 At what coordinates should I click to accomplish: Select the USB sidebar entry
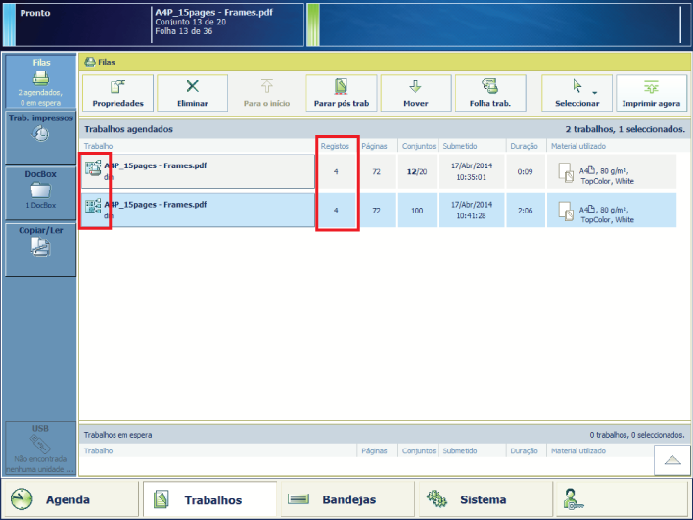point(41,449)
